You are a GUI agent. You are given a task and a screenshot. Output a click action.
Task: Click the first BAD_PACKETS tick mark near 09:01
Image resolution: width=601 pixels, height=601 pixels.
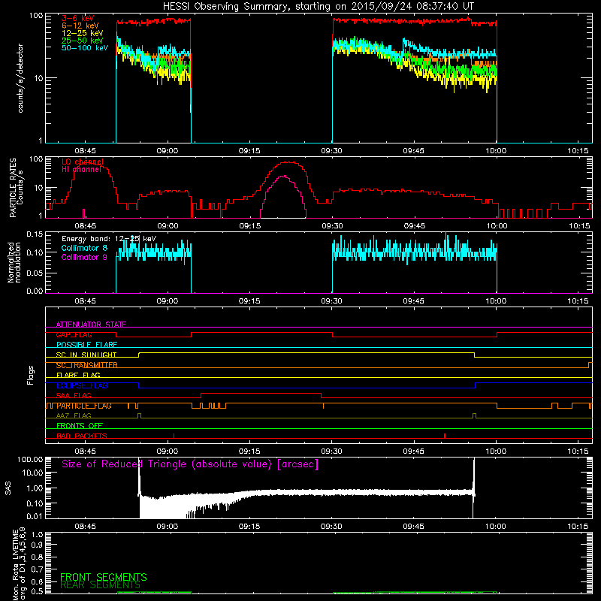[x=174, y=436]
